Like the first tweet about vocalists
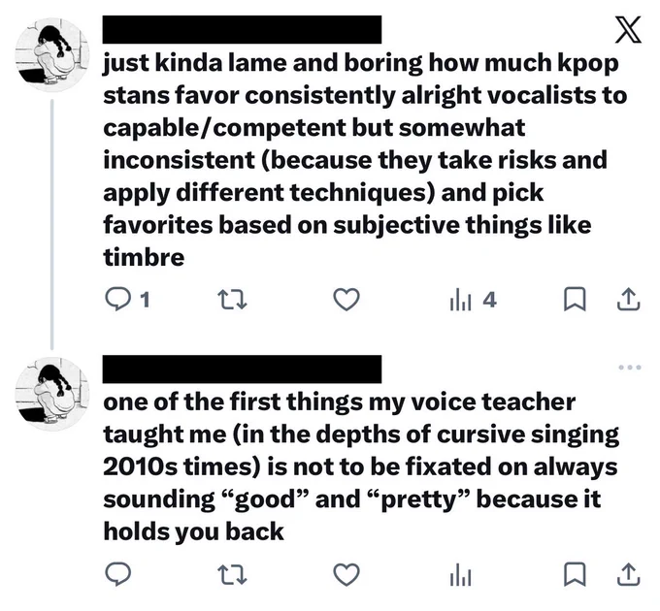Image resolution: width=660 pixels, height=611 pixels. tap(346, 300)
